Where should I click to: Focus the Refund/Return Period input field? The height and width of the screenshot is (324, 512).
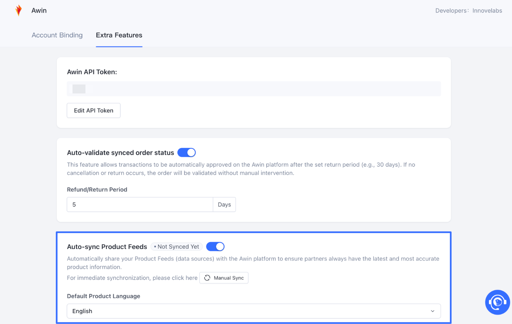[140, 205]
